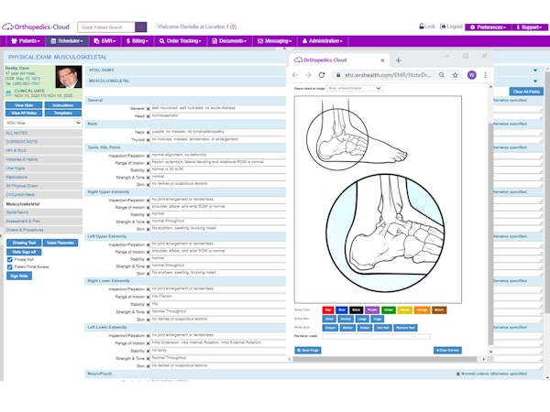Open Orders & Procedures section

43,230
